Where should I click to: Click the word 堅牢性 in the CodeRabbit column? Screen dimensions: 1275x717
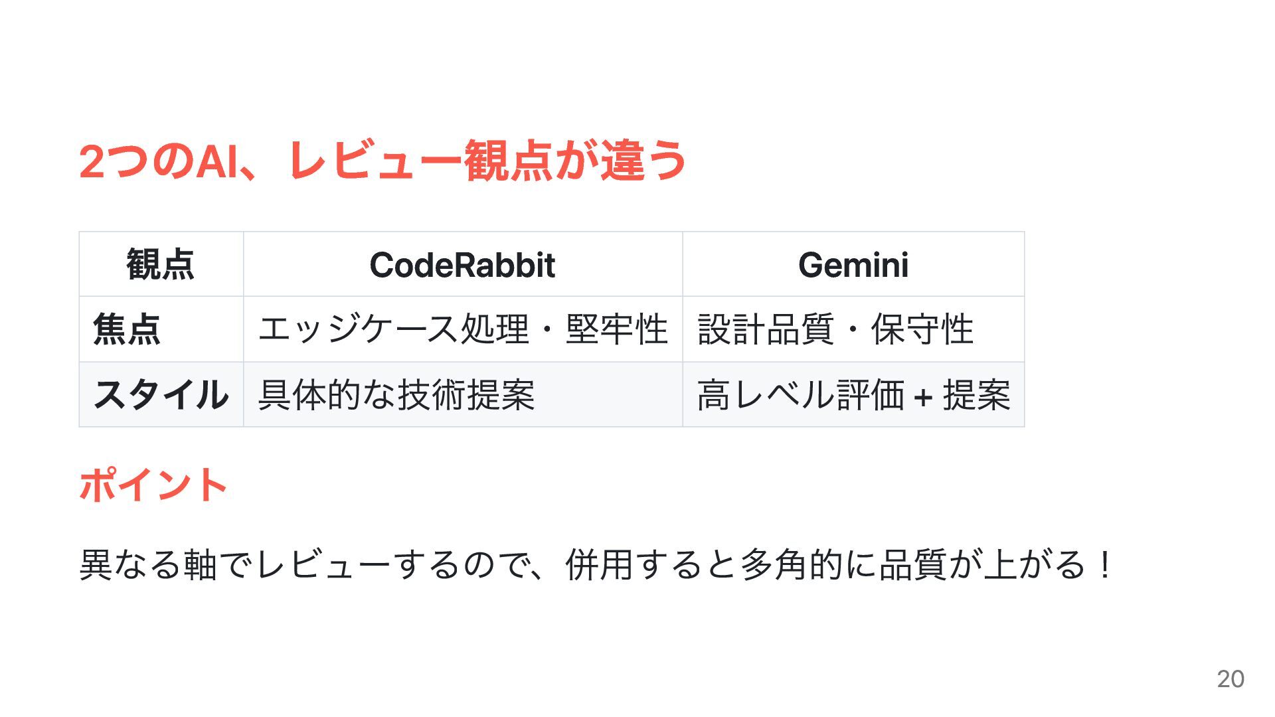click(616, 329)
